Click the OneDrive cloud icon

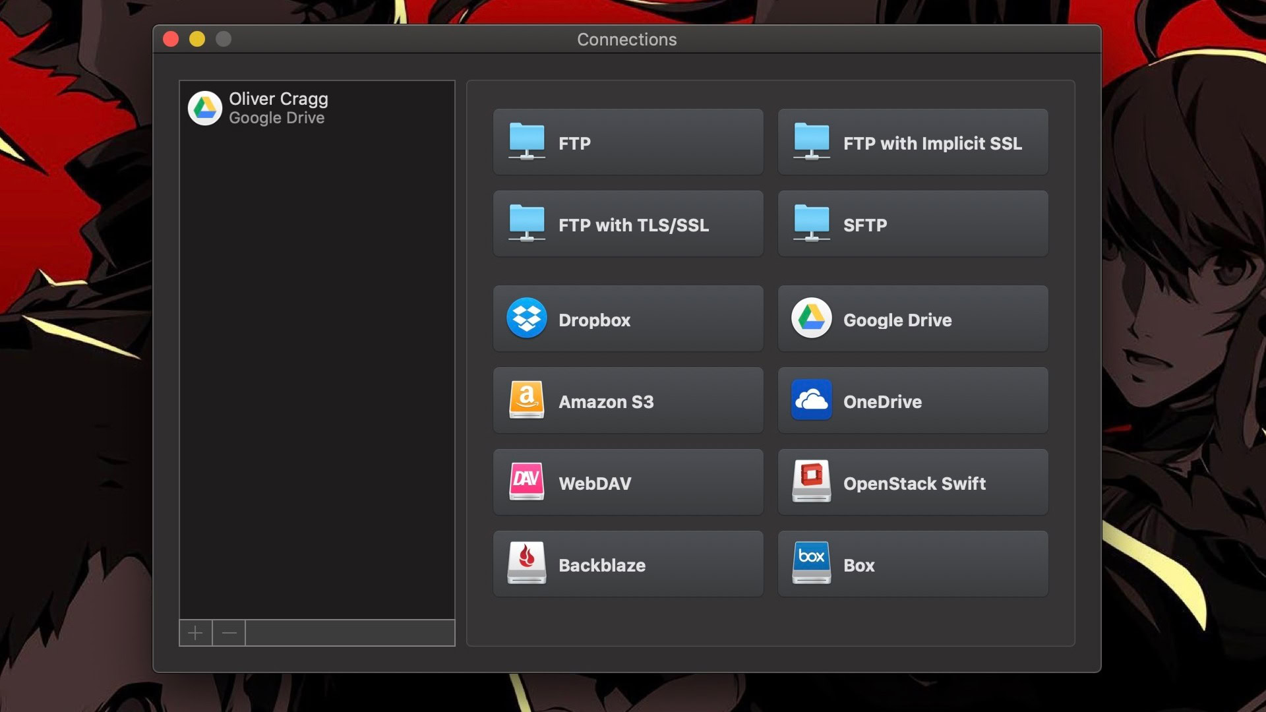pyautogui.click(x=811, y=400)
